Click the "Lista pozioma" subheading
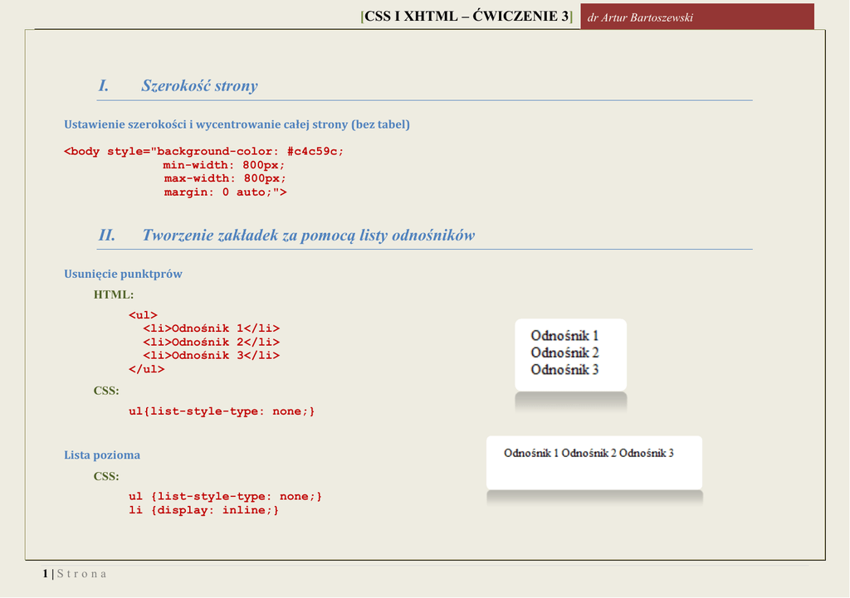The image size is (850, 598). [x=102, y=455]
